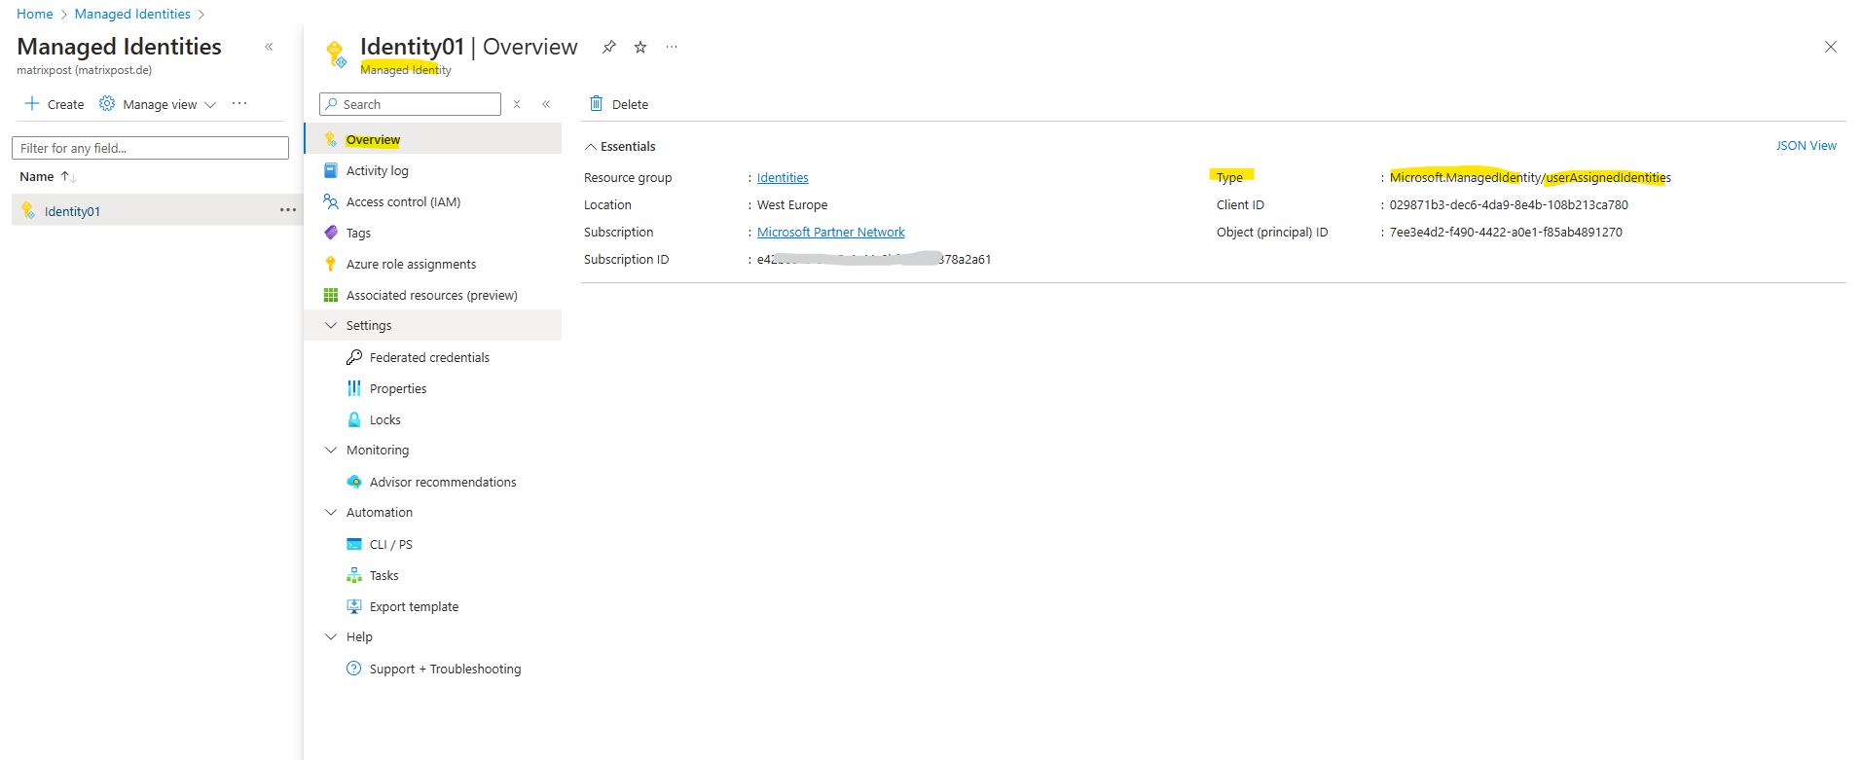Click the Object (principal) ID value

(x=1506, y=232)
